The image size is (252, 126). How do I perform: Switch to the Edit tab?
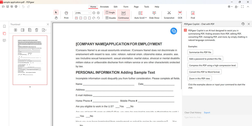[116, 7]
